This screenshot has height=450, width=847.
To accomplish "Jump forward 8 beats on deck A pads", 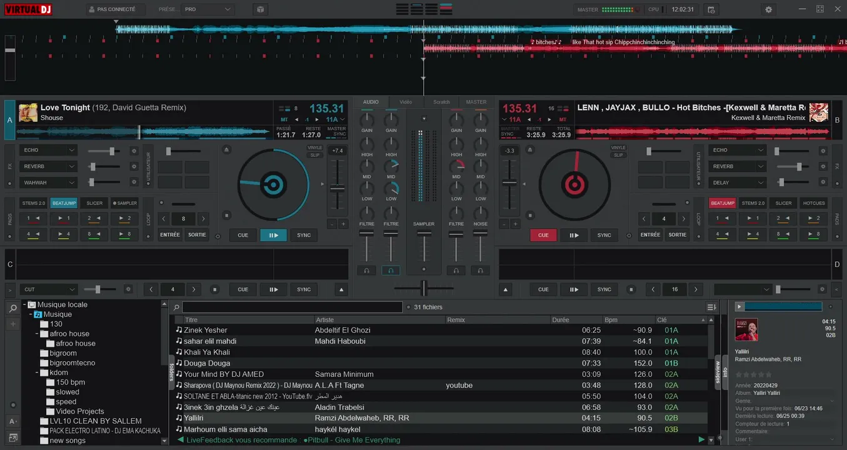I will click(124, 235).
